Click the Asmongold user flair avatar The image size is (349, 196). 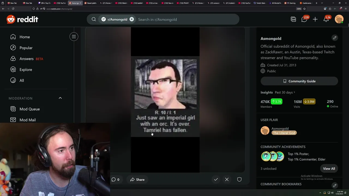pos(265,131)
